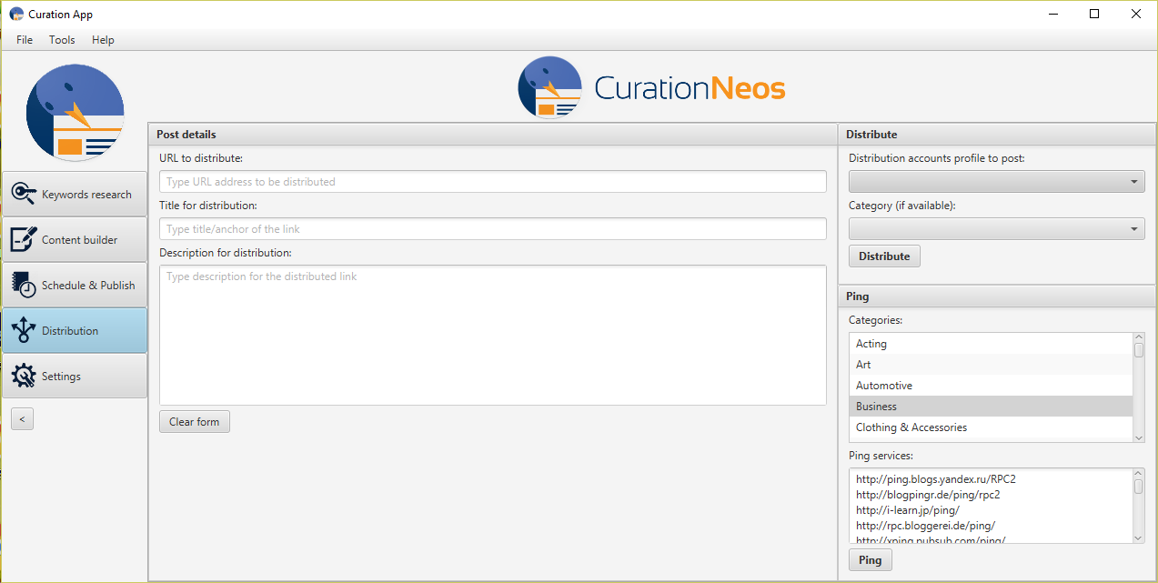Click the blogpingr.de ping service URL

(928, 495)
